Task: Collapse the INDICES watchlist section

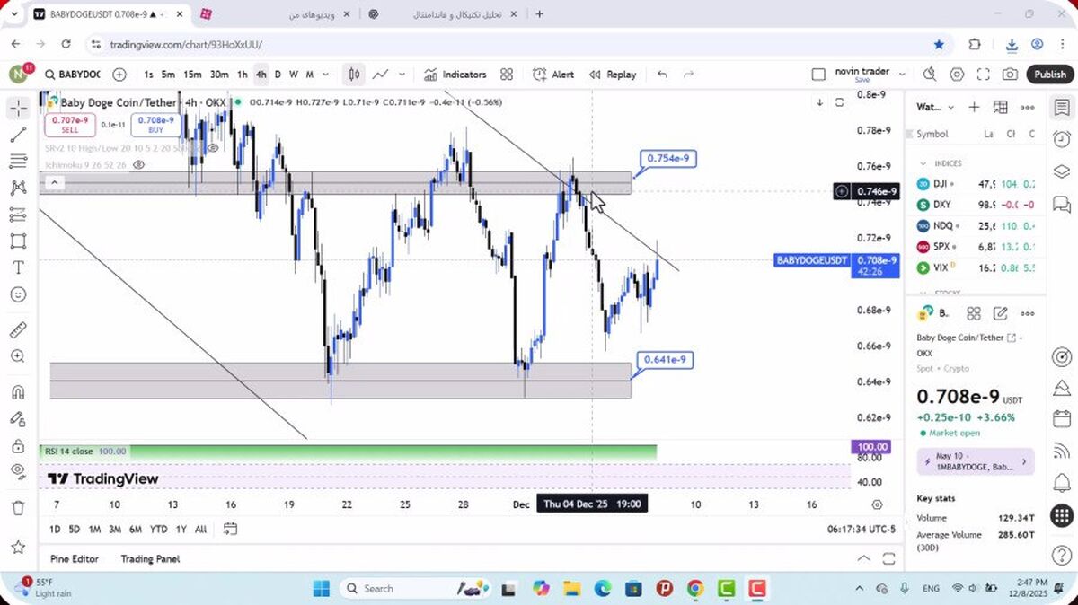Action: click(923, 163)
